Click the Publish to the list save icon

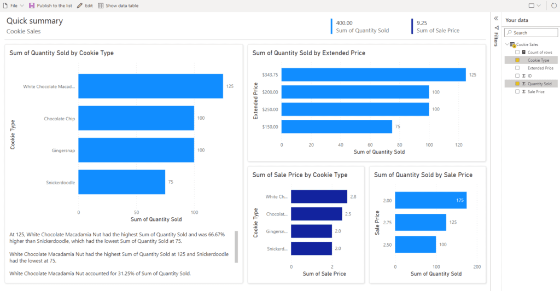tap(32, 5)
